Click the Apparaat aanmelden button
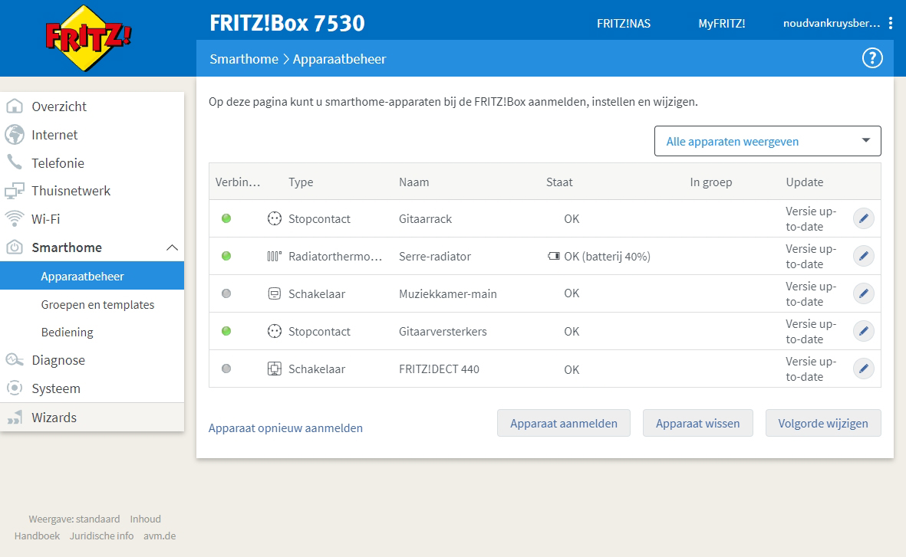This screenshot has height=557, width=906. [563, 423]
